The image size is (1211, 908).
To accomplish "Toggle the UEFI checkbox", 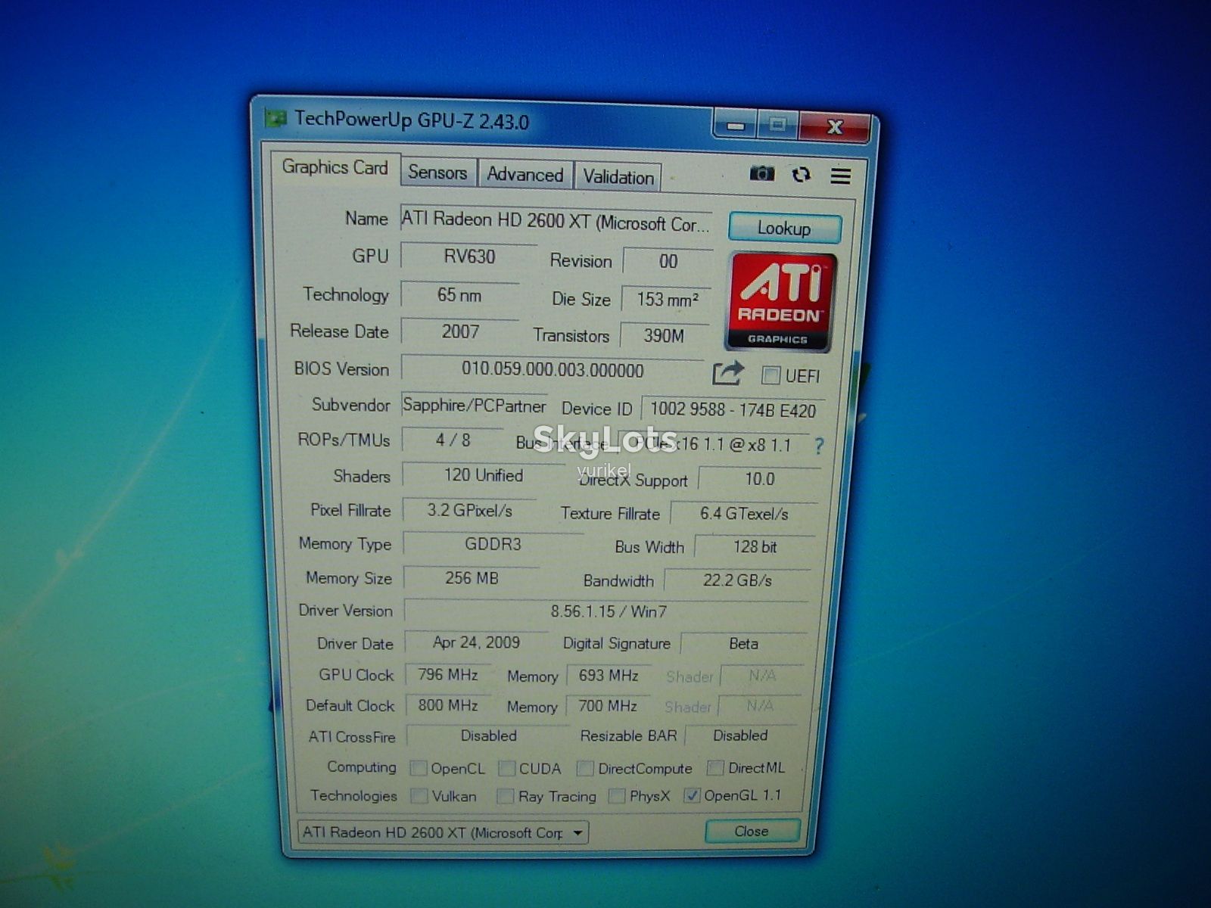I will click(x=770, y=375).
